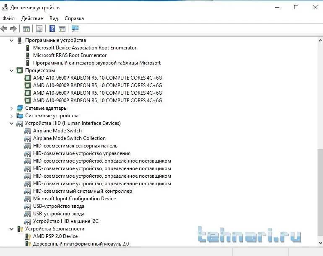Click the Device Manager title bar icon

(5, 8)
